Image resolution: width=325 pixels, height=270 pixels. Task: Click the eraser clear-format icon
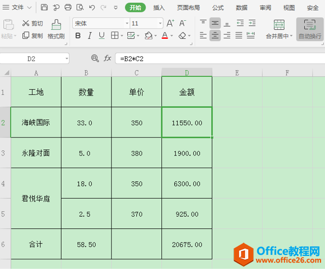click(183, 35)
